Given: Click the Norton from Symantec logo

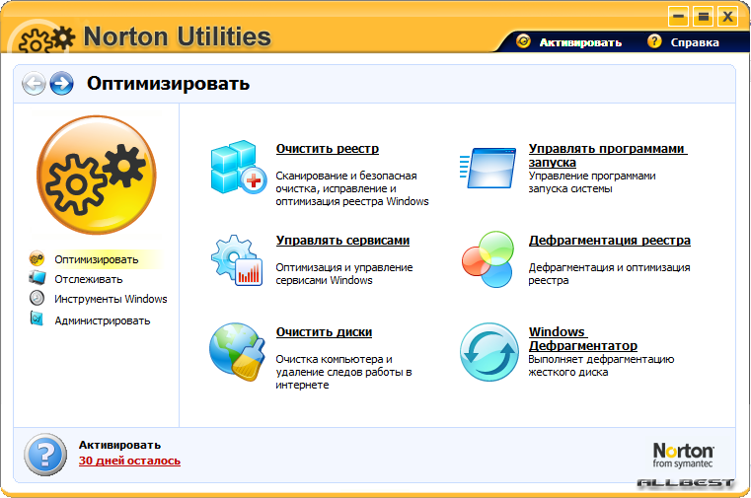Looking at the screenshot, I should [683, 456].
